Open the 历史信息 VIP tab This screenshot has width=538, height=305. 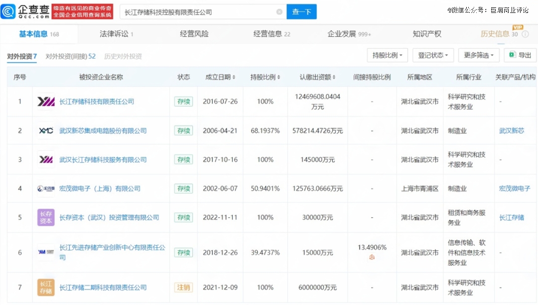coord(499,33)
